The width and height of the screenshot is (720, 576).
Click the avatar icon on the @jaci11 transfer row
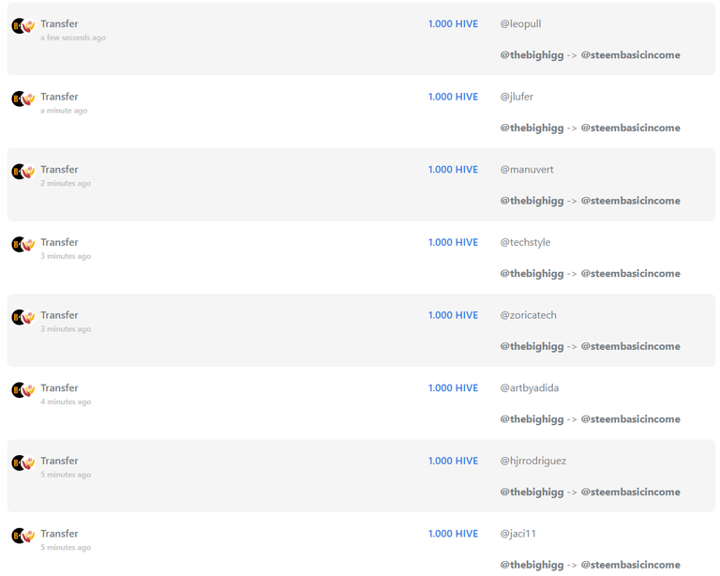pos(23,536)
